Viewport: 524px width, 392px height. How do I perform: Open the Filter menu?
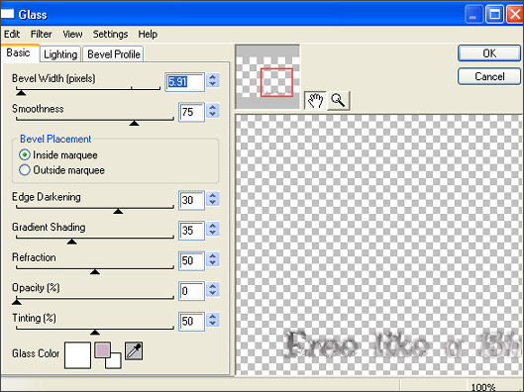(41, 34)
